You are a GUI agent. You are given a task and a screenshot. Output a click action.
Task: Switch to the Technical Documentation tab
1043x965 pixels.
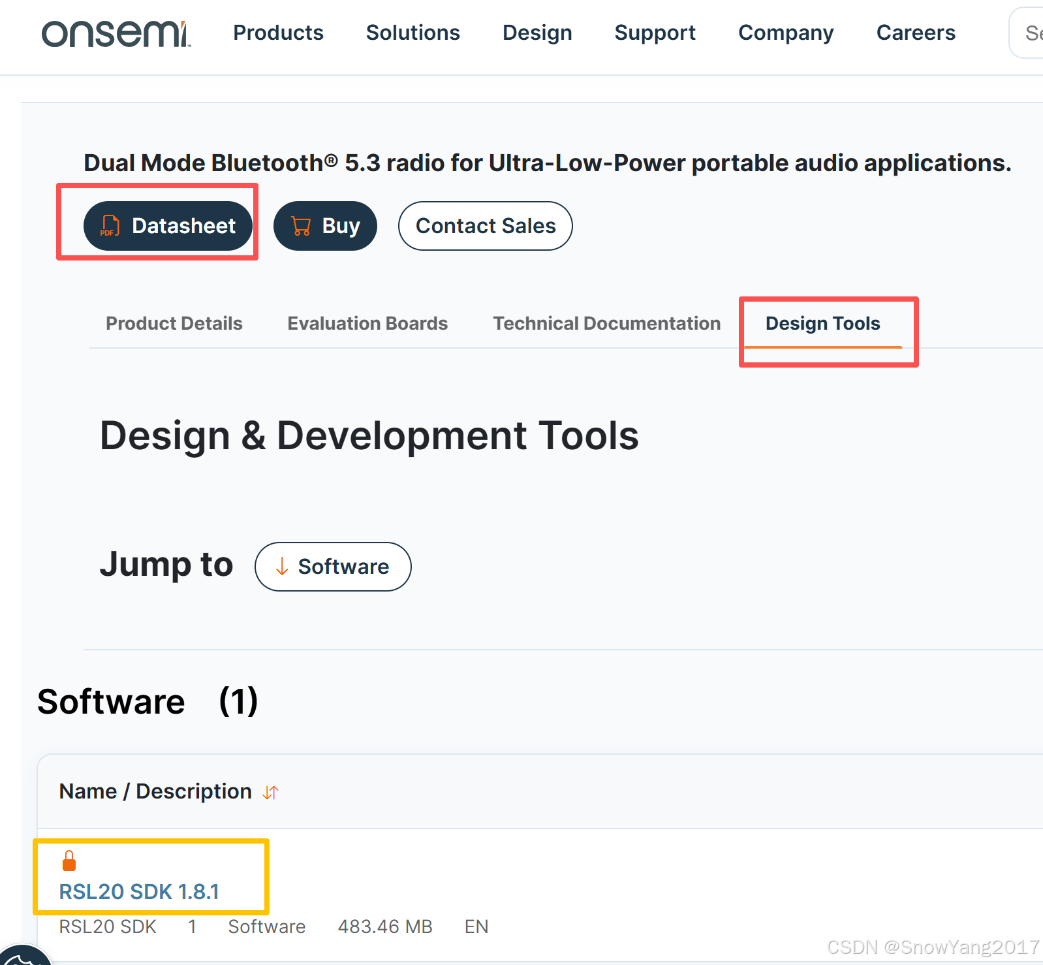[607, 323]
